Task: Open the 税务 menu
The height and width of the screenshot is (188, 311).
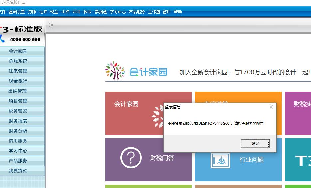Action: coord(87,12)
